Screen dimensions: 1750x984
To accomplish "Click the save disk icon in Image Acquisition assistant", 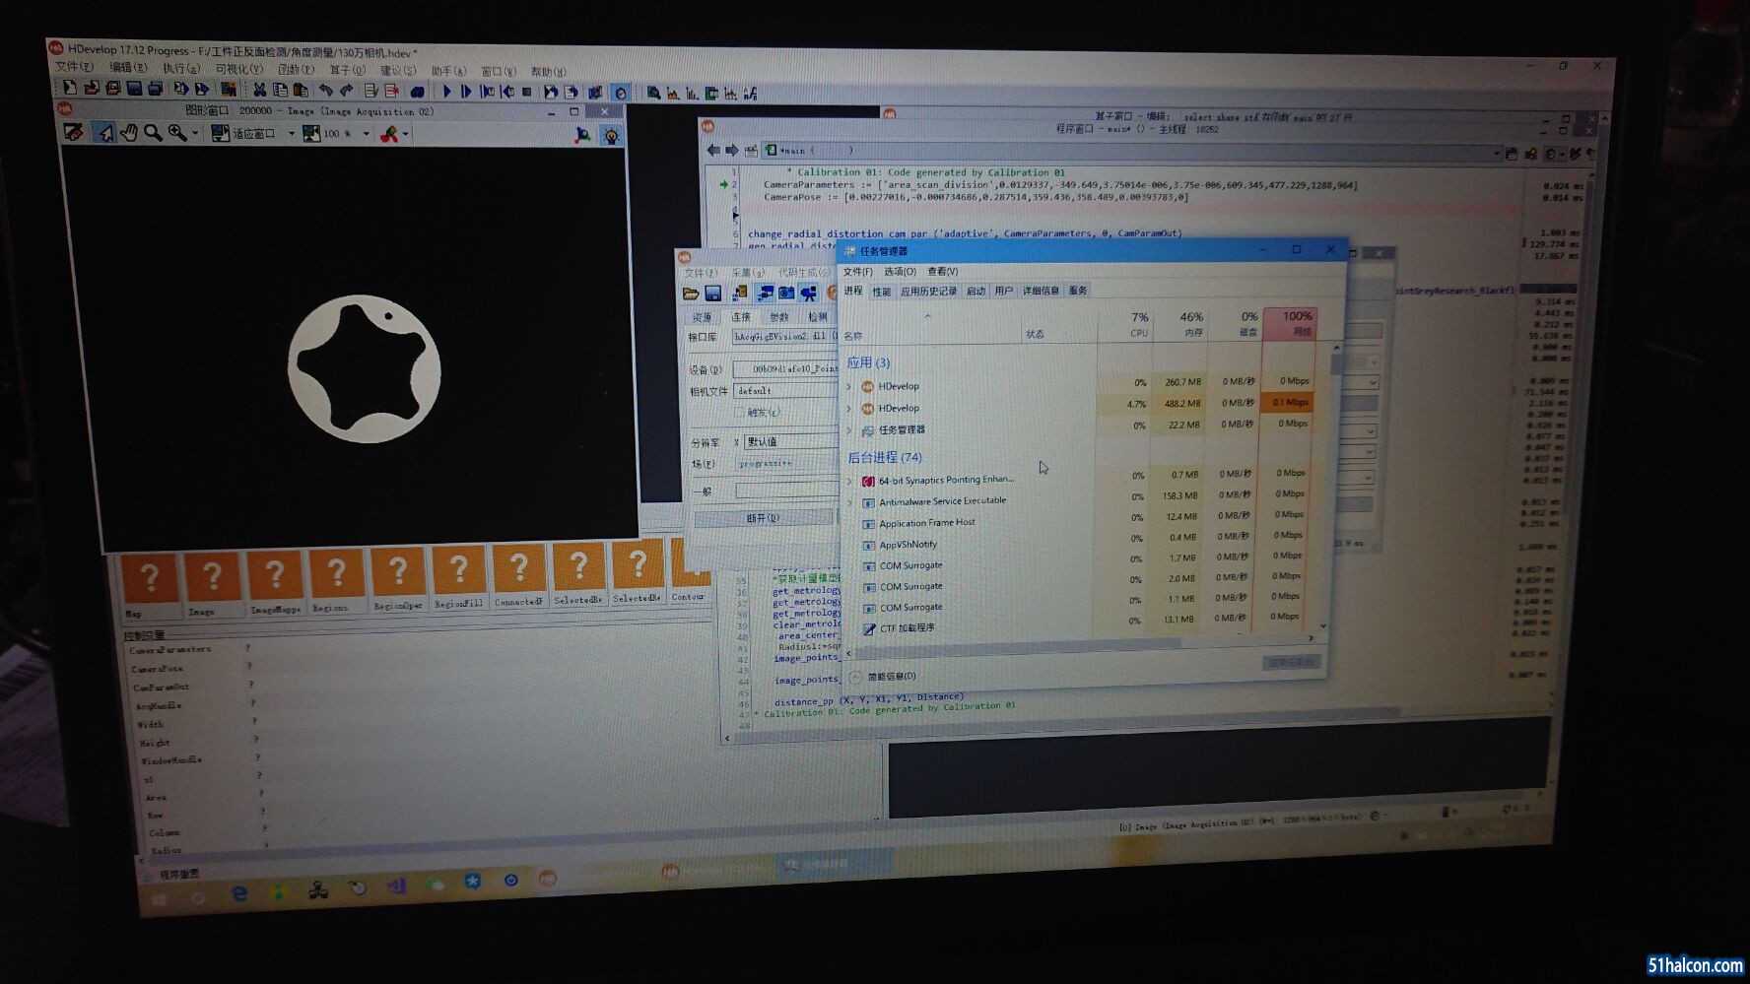I will point(712,294).
